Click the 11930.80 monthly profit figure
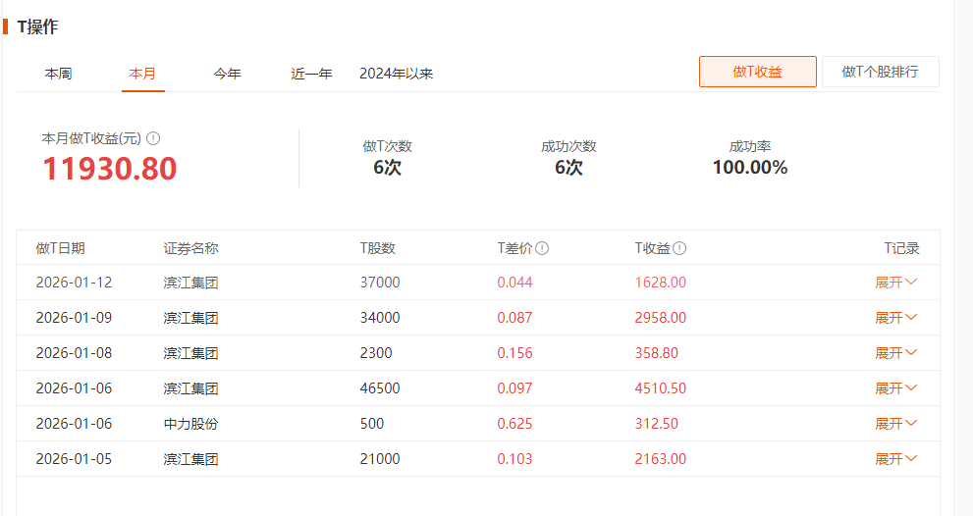973x516 pixels. click(109, 169)
